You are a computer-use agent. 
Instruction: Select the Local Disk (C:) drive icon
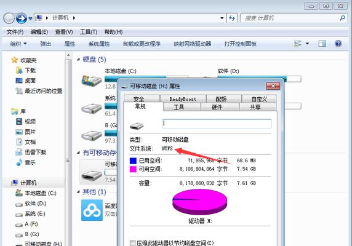pos(92,81)
